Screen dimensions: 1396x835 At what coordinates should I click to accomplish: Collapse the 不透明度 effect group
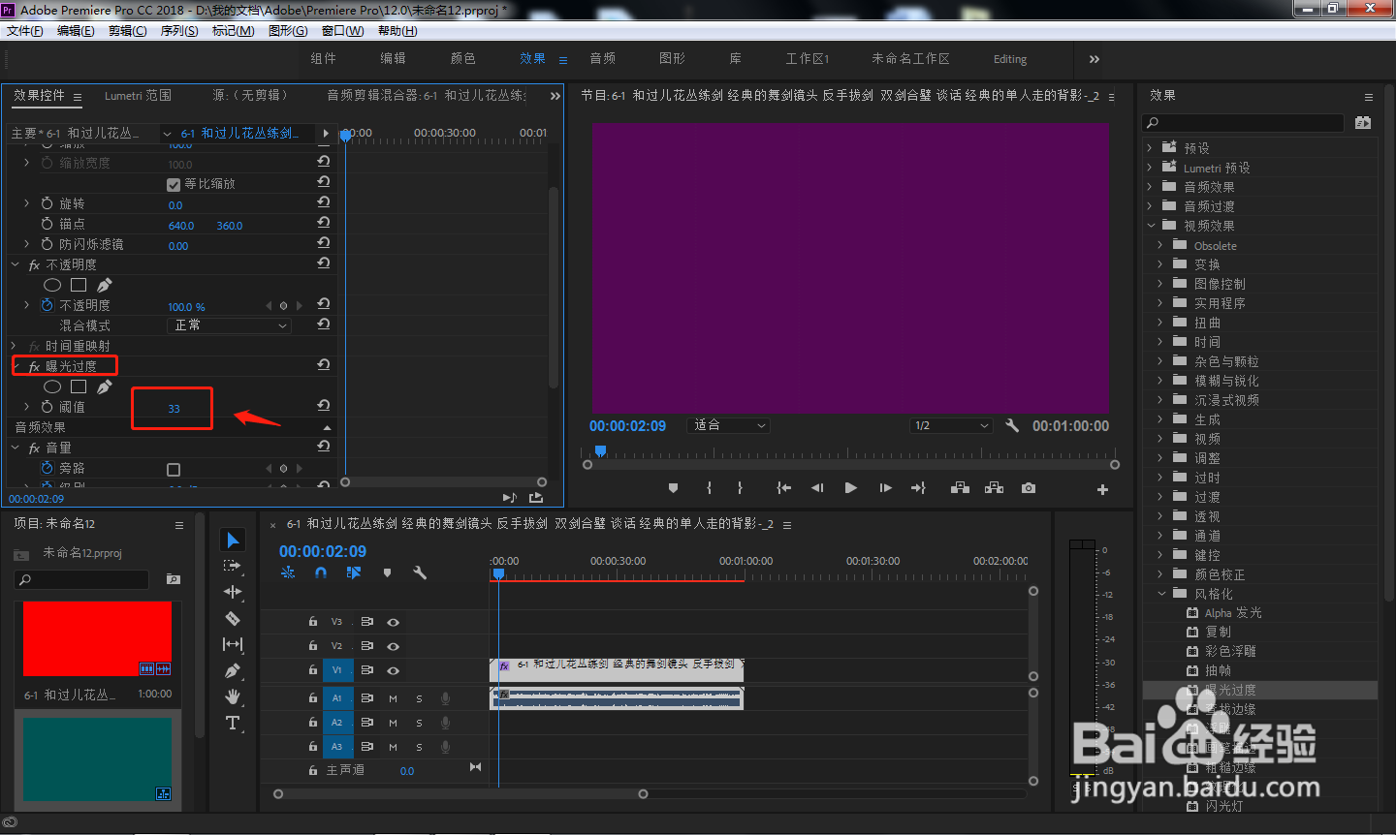(15, 264)
